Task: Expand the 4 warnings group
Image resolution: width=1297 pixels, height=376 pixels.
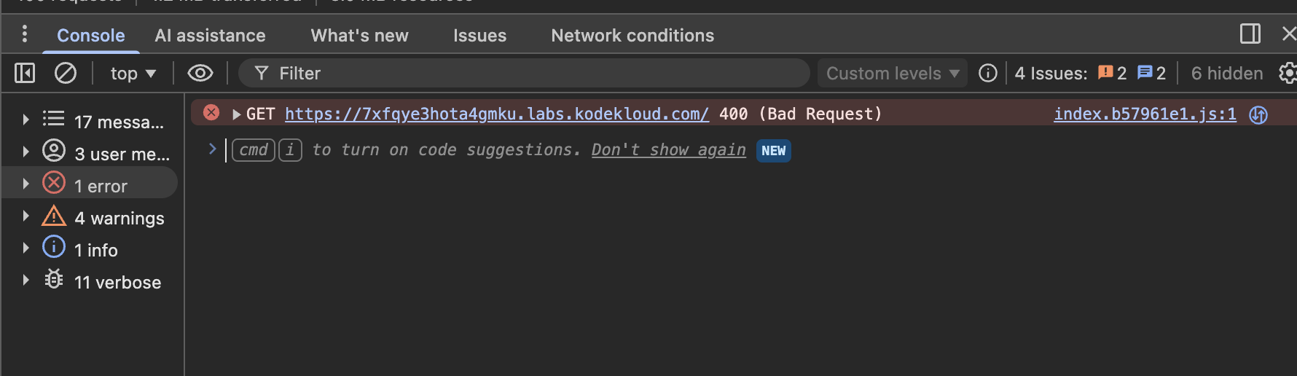Action: tap(26, 216)
